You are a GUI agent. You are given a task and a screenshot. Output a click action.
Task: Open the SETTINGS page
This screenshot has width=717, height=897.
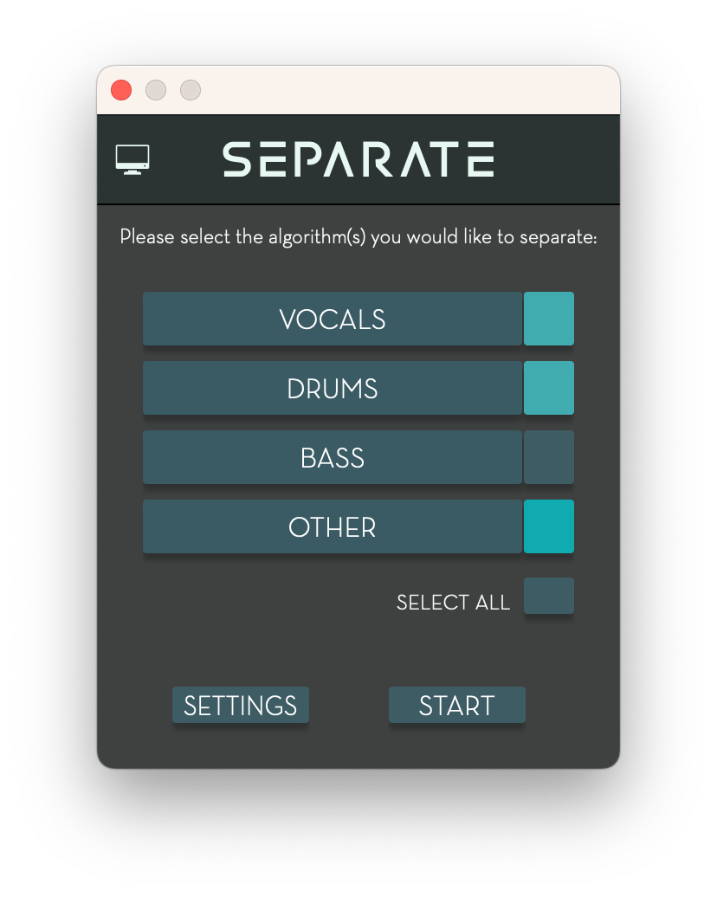pyautogui.click(x=241, y=705)
